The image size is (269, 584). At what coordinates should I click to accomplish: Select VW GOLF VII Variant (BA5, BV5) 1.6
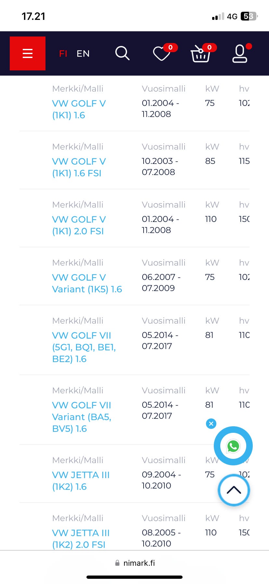82,417
